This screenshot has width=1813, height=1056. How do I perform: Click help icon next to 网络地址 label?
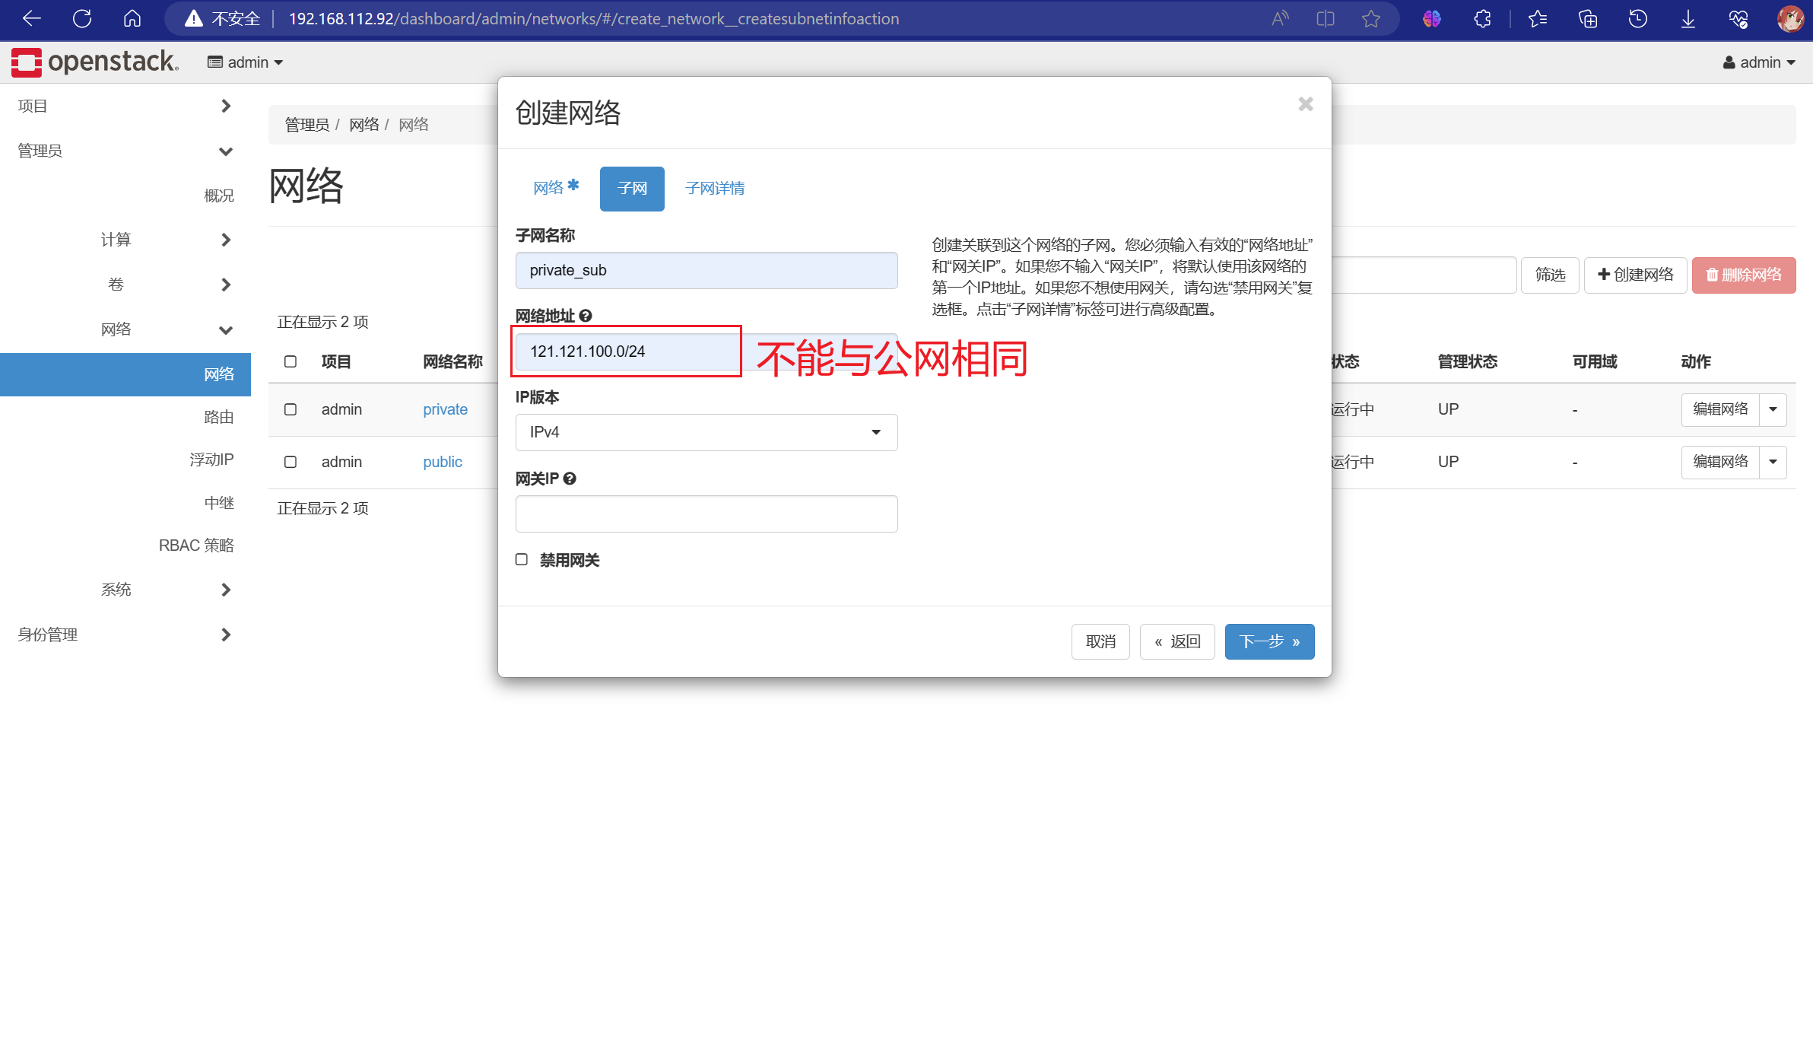(586, 316)
